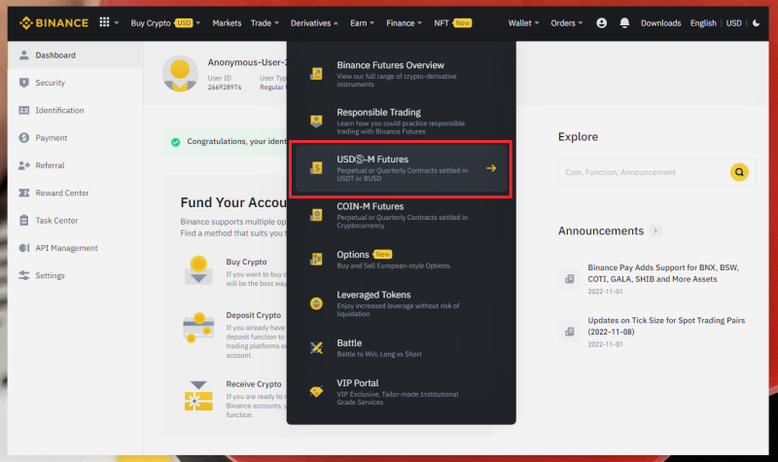Click the Binance Futures Overview icon
This screenshot has height=462, width=778.
(316, 74)
